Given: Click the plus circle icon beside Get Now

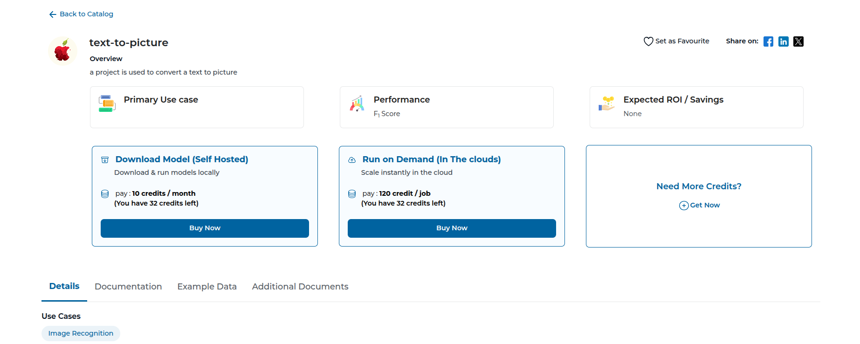Looking at the screenshot, I should pos(684,206).
